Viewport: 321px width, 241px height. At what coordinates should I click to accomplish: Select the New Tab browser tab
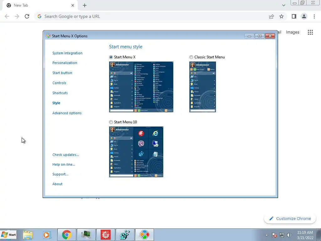(x=40, y=6)
